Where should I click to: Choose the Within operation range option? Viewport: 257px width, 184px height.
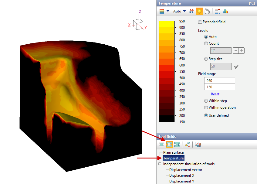point(206,107)
